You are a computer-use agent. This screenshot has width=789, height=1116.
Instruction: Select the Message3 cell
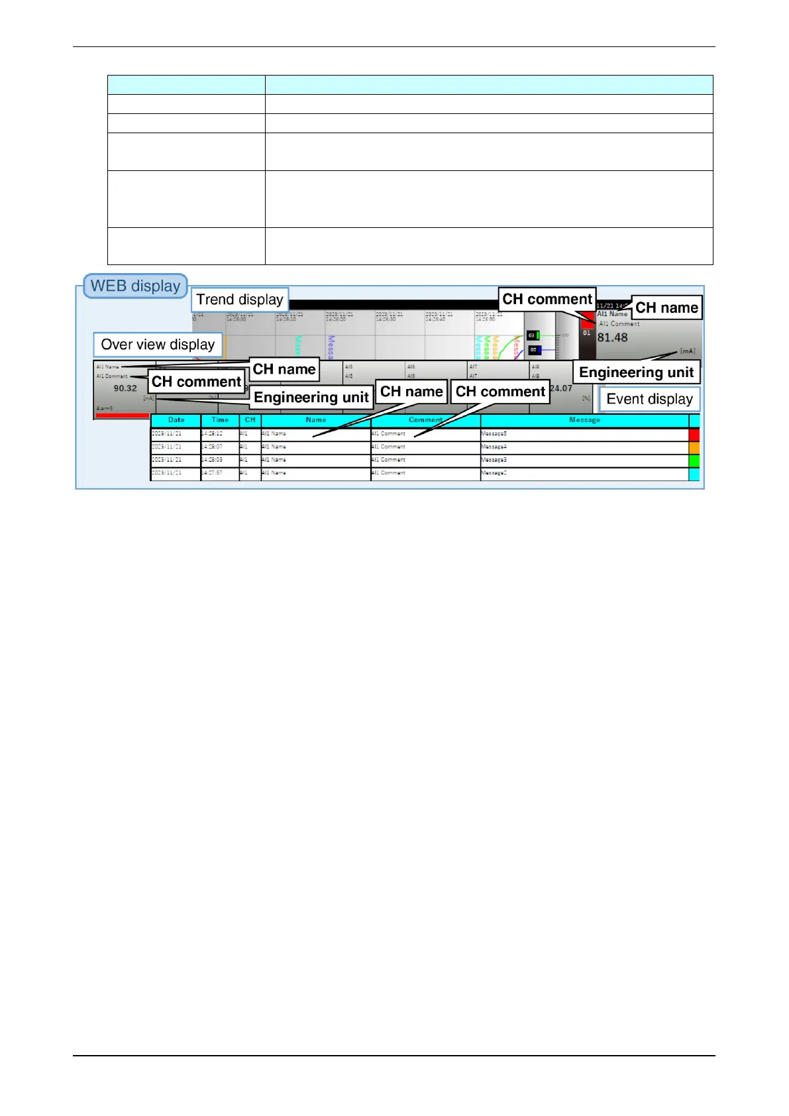point(584,461)
